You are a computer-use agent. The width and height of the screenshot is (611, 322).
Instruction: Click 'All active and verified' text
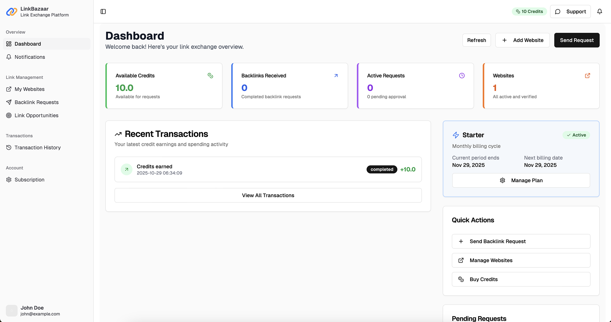coord(515,97)
